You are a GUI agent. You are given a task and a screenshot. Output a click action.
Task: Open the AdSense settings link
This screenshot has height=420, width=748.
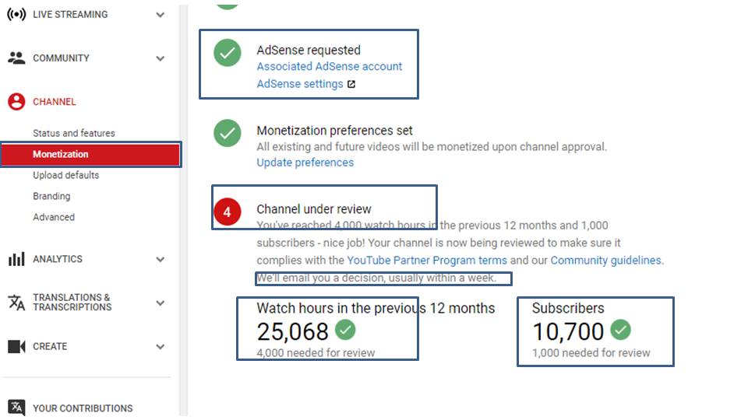click(x=300, y=84)
